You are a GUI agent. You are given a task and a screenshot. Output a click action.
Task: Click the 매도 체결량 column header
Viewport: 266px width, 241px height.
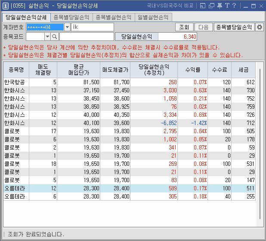[x=43, y=70]
